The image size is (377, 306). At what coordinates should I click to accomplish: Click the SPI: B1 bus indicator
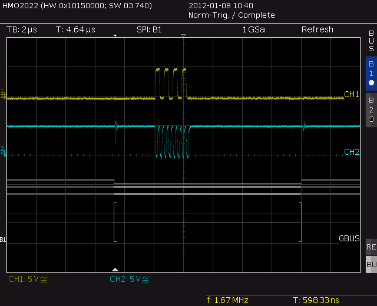pos(148,29)
